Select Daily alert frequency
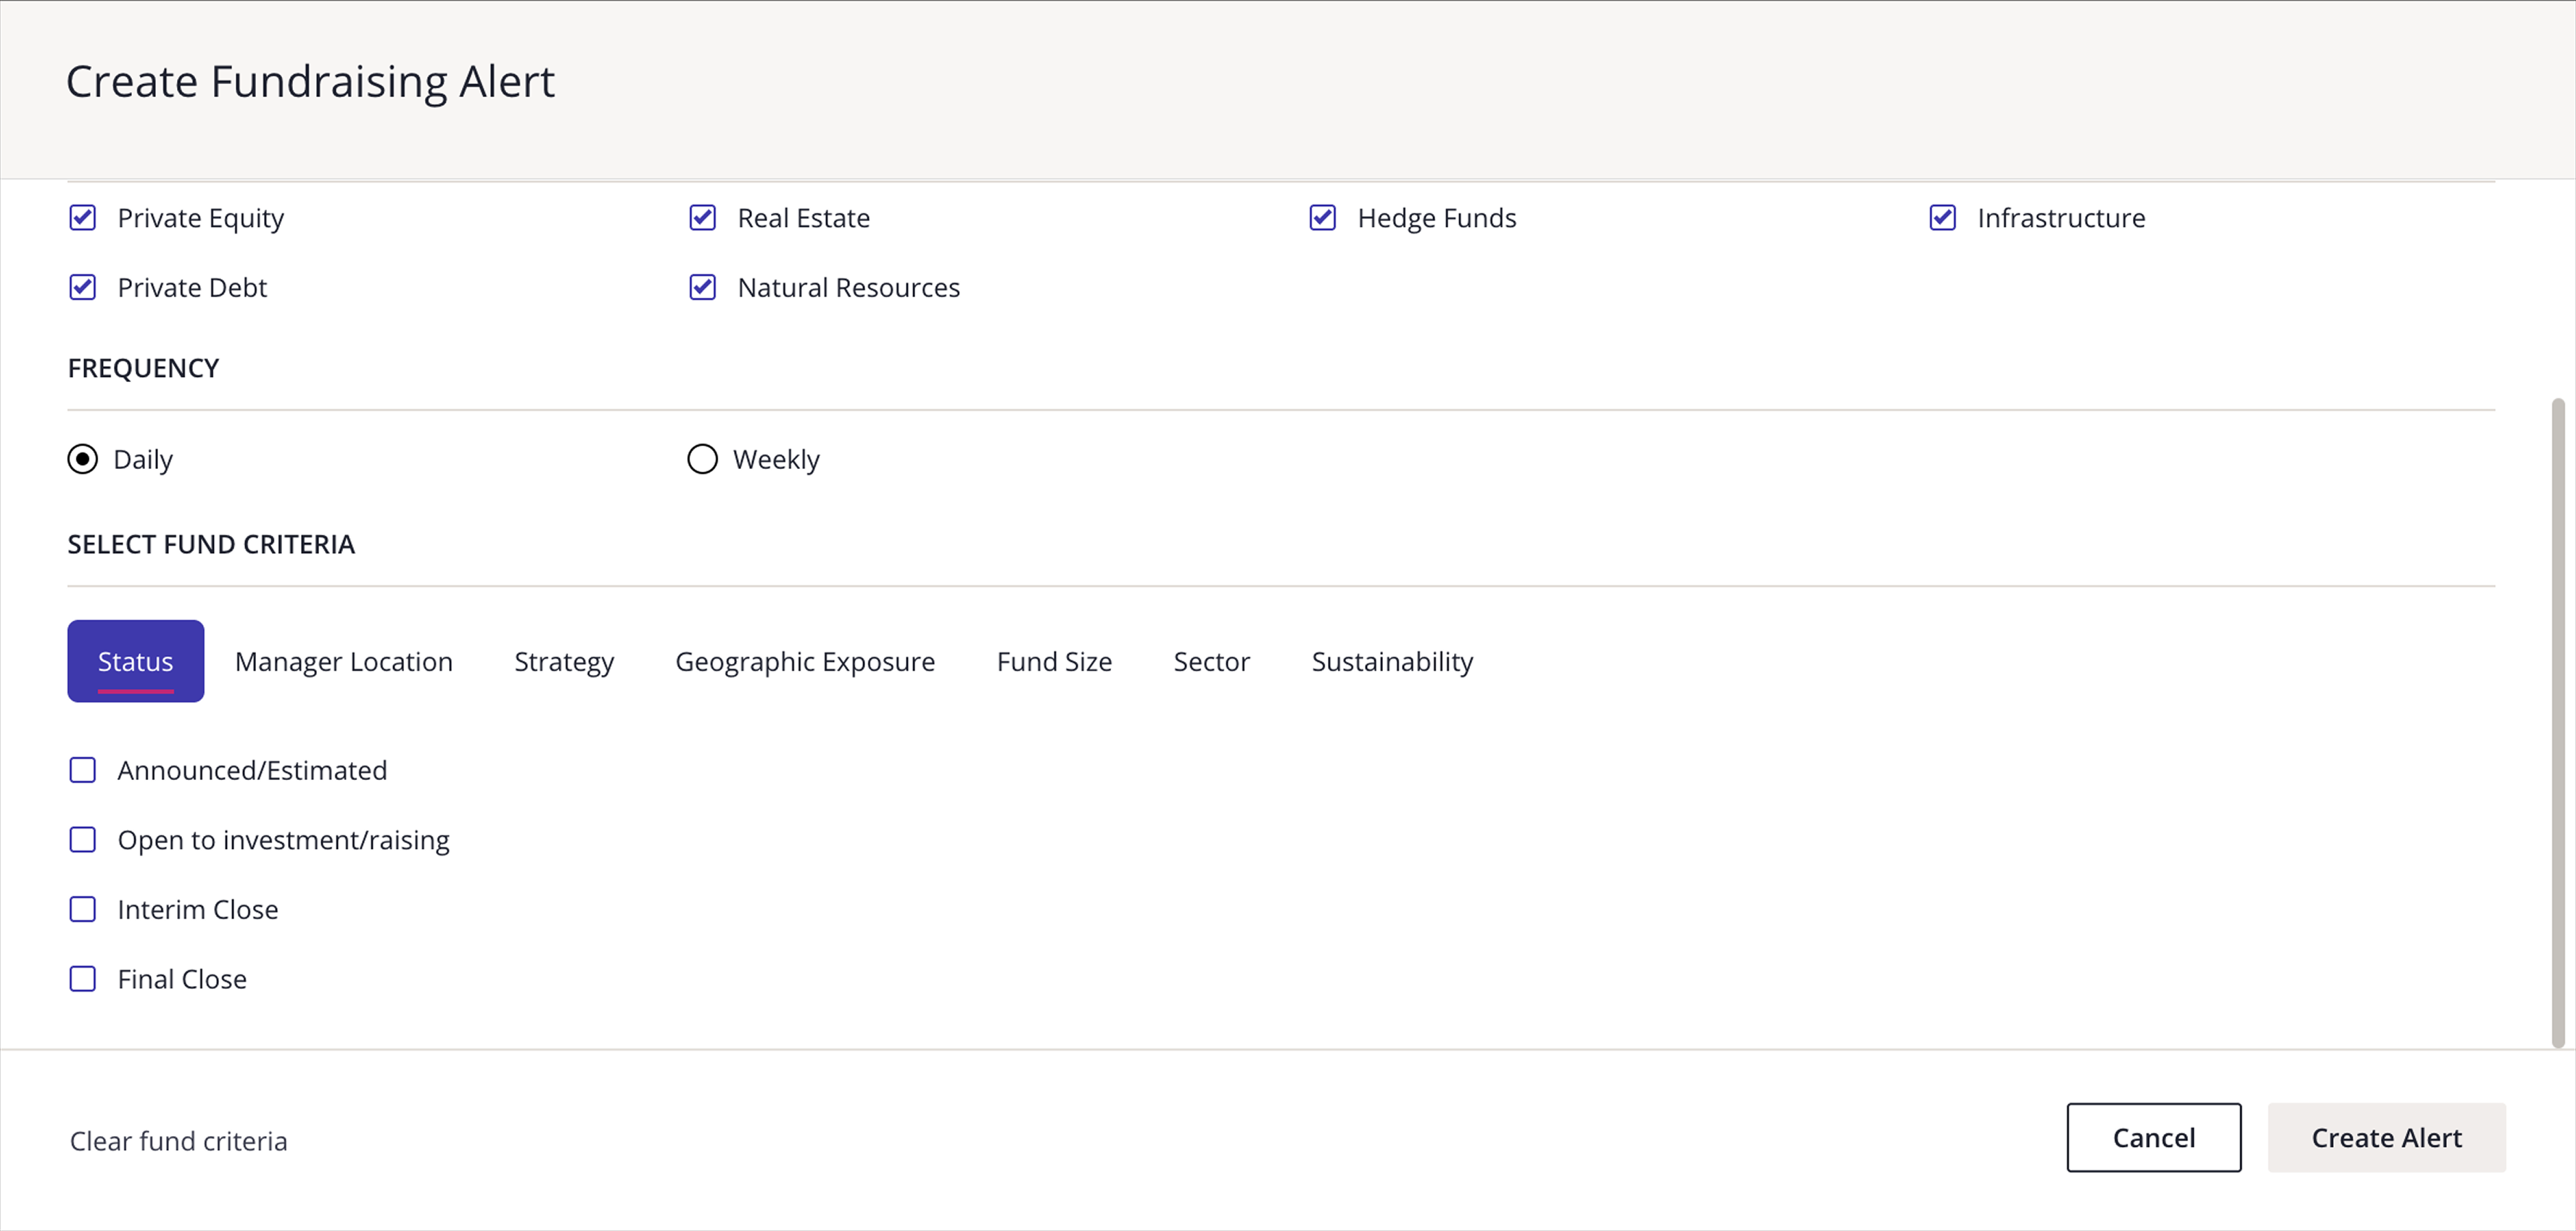This screenshot has height=1231, width=2576. pos(83,459)
